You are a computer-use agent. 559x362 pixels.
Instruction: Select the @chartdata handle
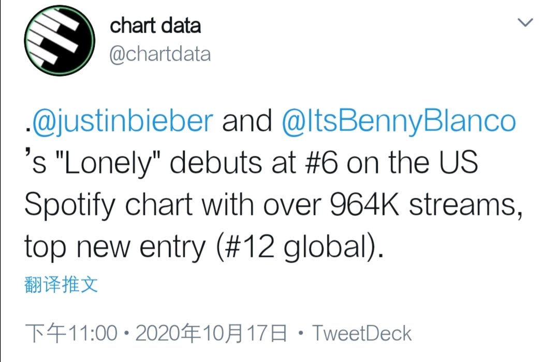click(160, 54)
